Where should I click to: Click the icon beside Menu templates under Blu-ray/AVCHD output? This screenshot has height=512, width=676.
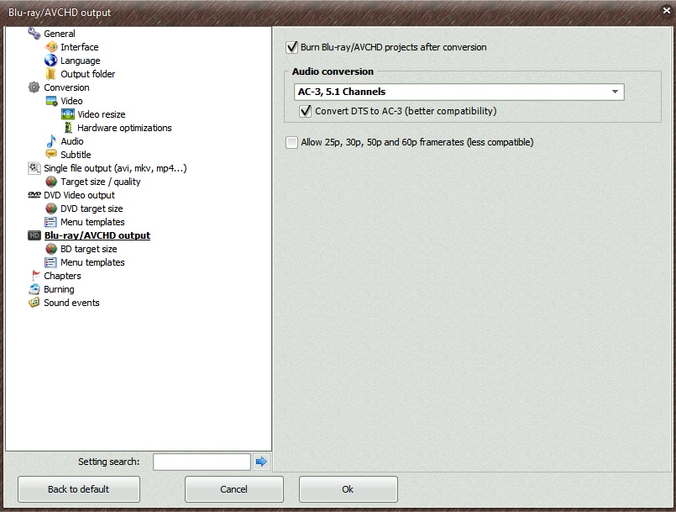[50, 262]
